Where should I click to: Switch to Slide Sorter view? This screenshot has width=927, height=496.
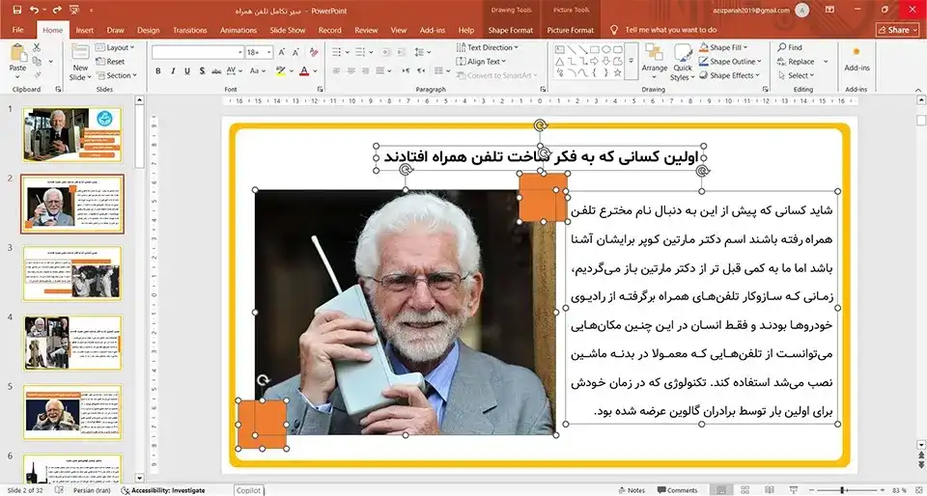pyautogui.click(x=744, y=490)
